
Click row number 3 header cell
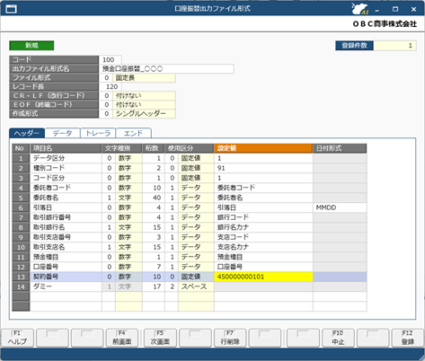[x=21, y=178]
